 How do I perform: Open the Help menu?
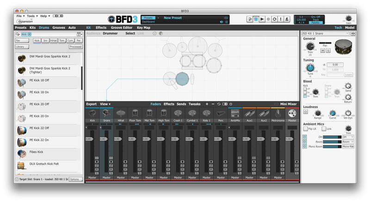45,16
